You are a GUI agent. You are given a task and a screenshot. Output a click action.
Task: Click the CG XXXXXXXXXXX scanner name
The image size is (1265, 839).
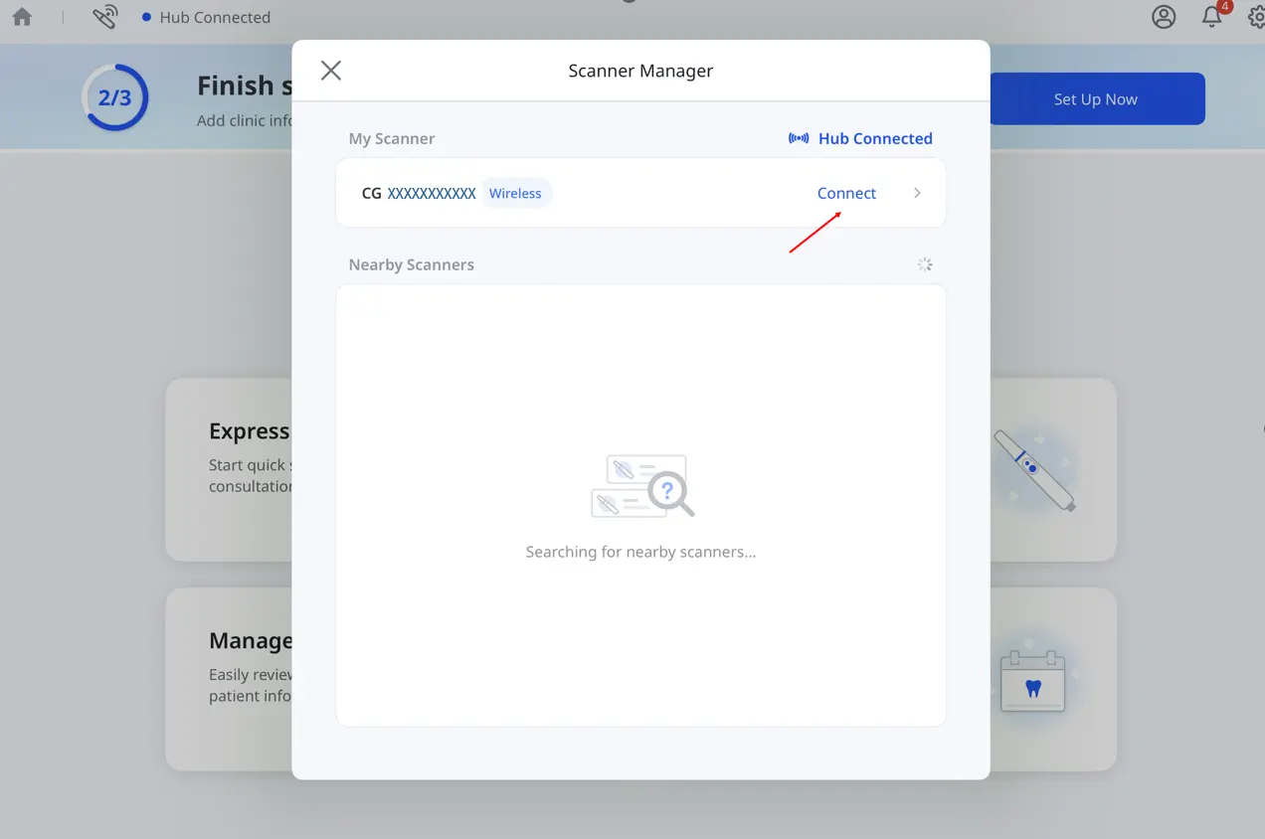tap(419, 193)
